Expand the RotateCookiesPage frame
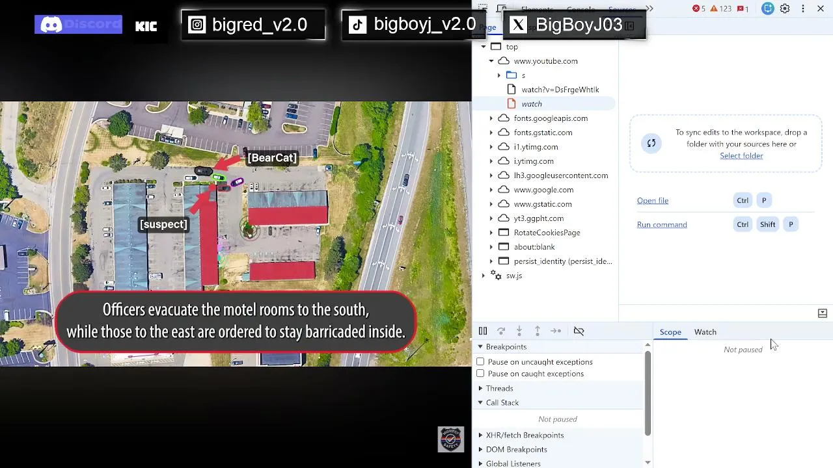Viewport: 833px width, 468px height. point(491,233)
